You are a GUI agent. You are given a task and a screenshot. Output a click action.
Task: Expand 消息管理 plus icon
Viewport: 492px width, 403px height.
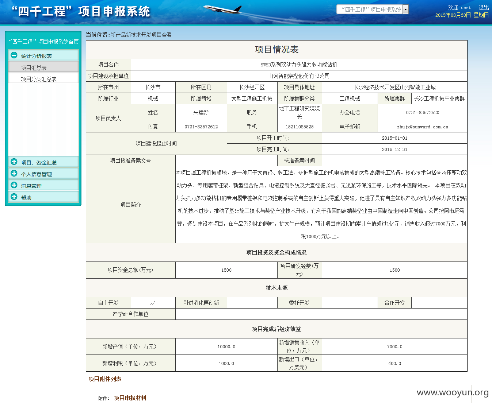14,185
